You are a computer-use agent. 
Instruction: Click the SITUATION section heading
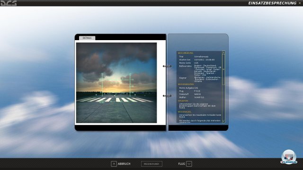[183, 101]
